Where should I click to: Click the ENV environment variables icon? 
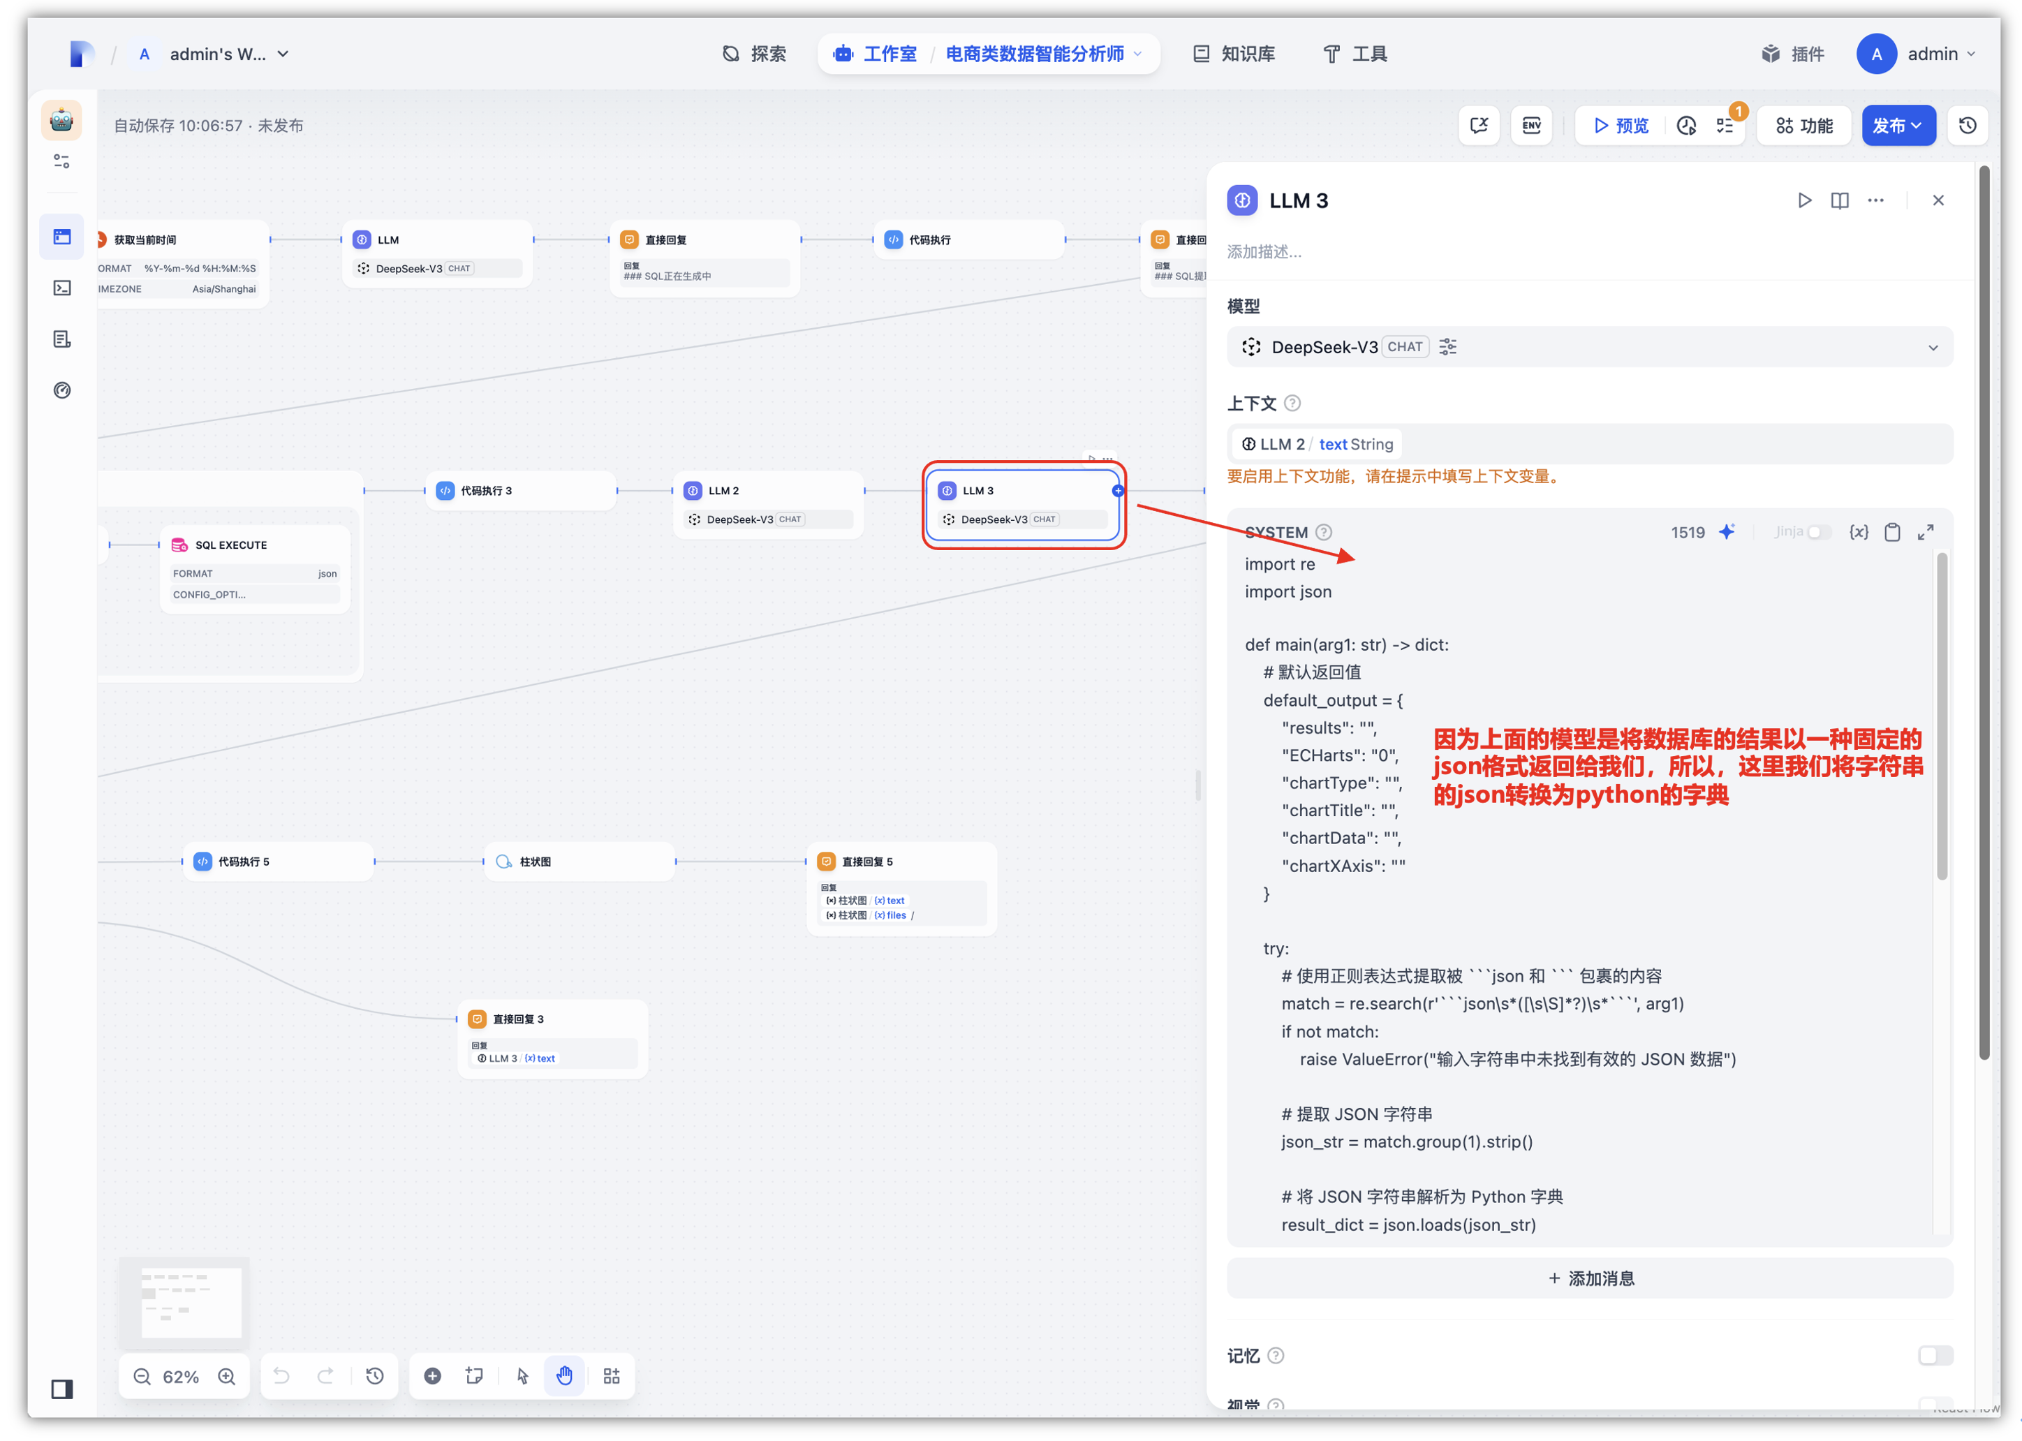[x=1531, y=125]
